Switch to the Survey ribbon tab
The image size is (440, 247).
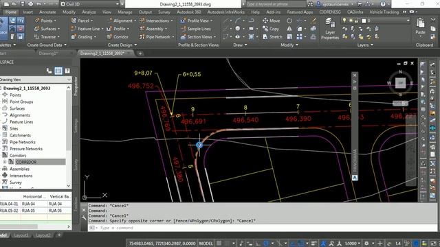click(164, 12)
